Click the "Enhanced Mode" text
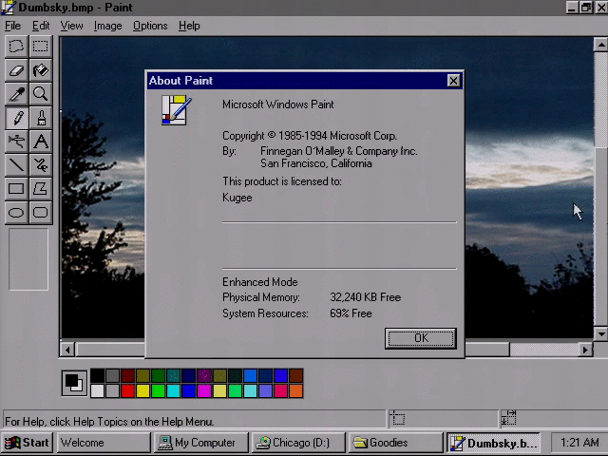 [260, 282]
